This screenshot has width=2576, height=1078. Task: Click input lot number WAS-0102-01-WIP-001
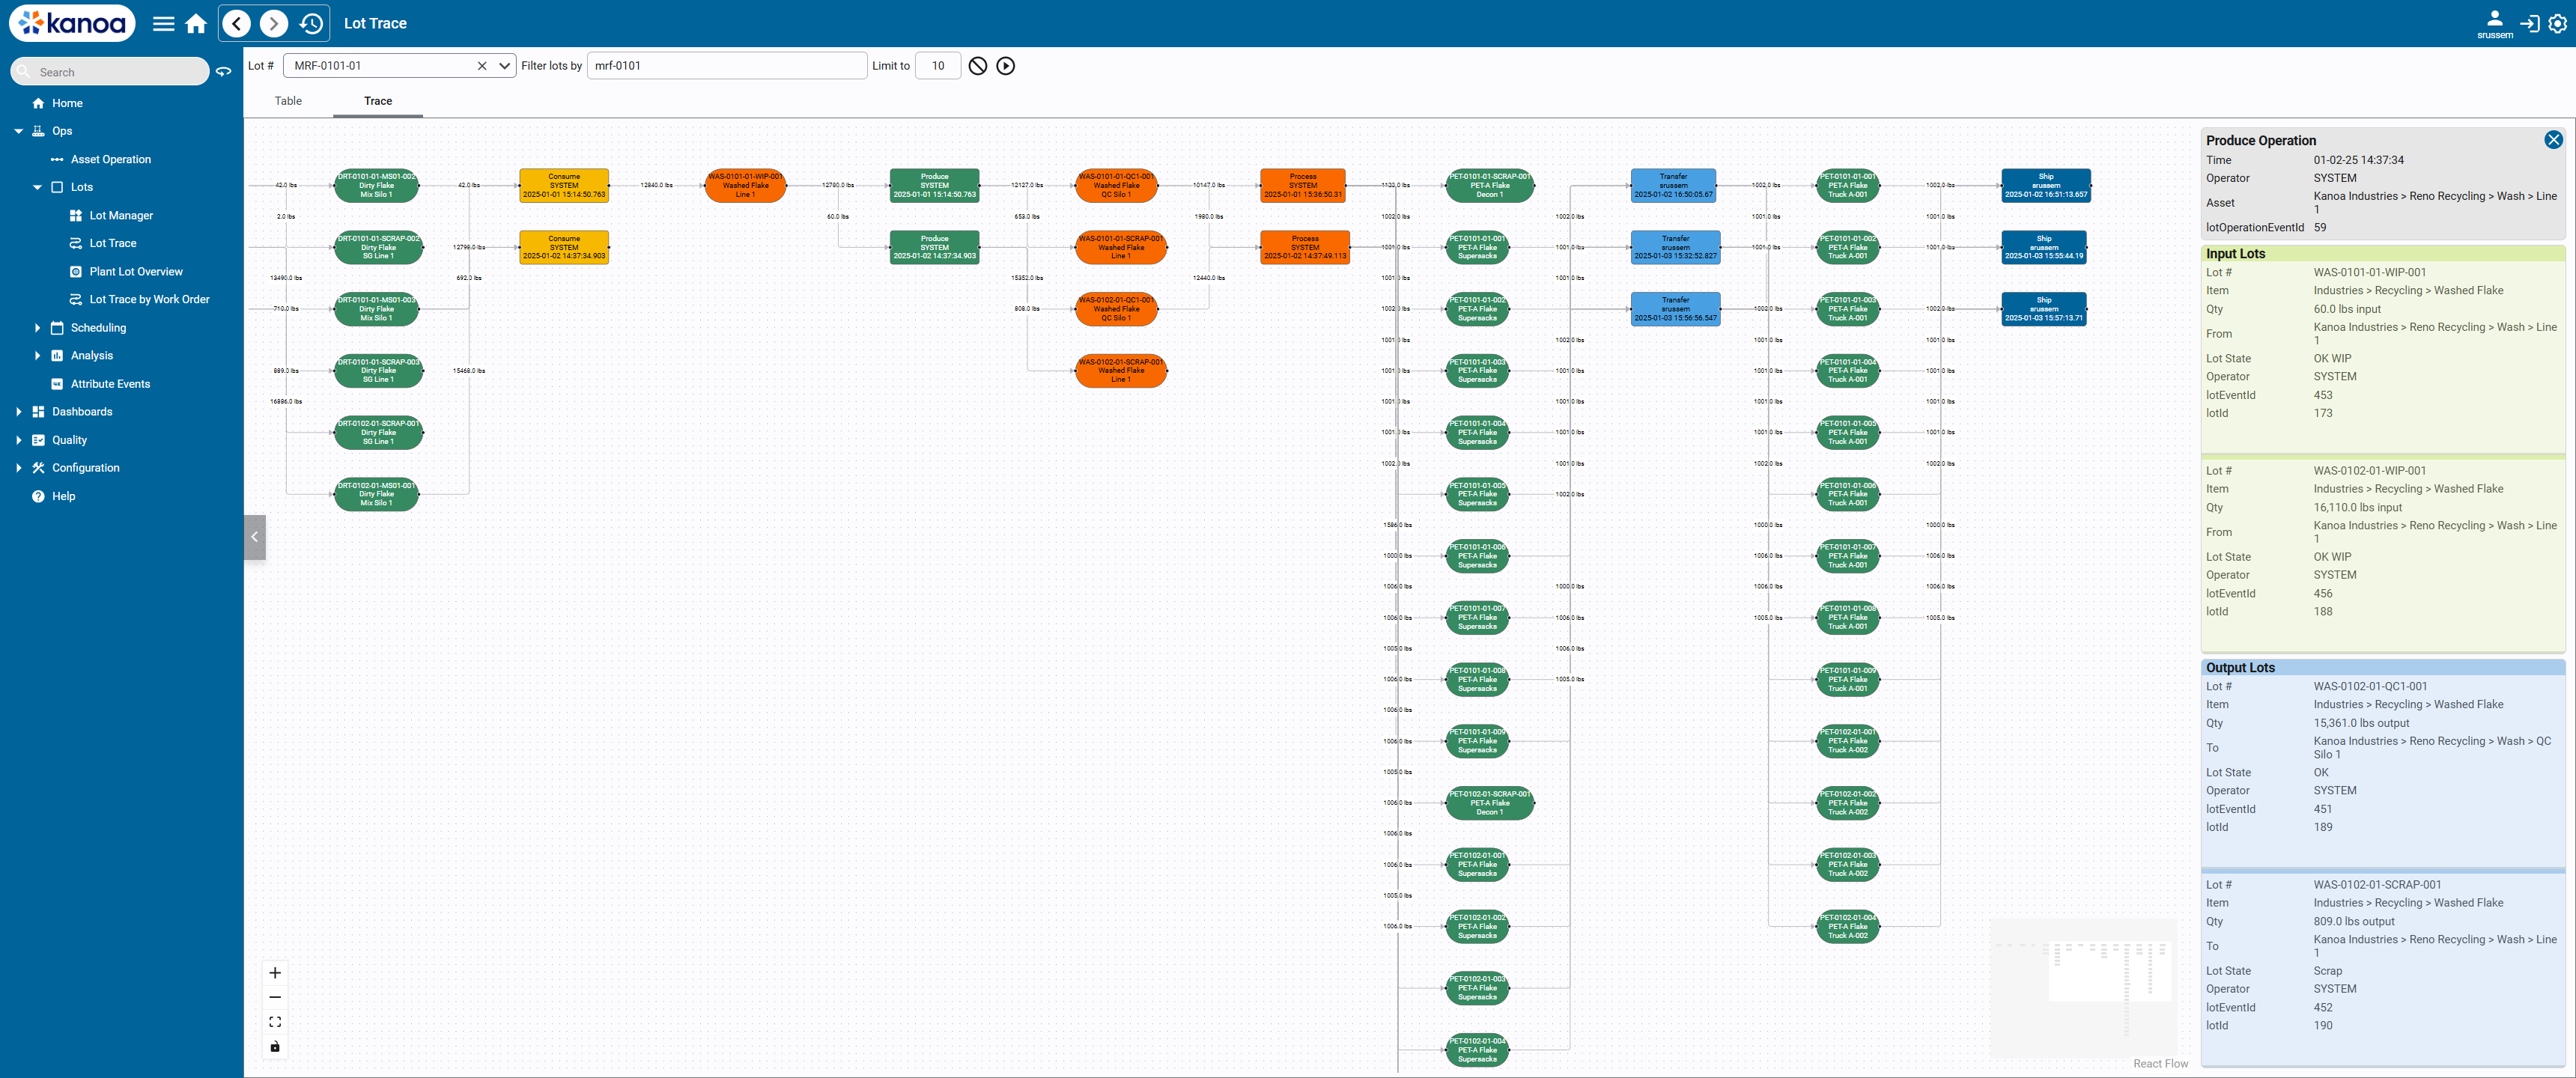coord(2369,471)
